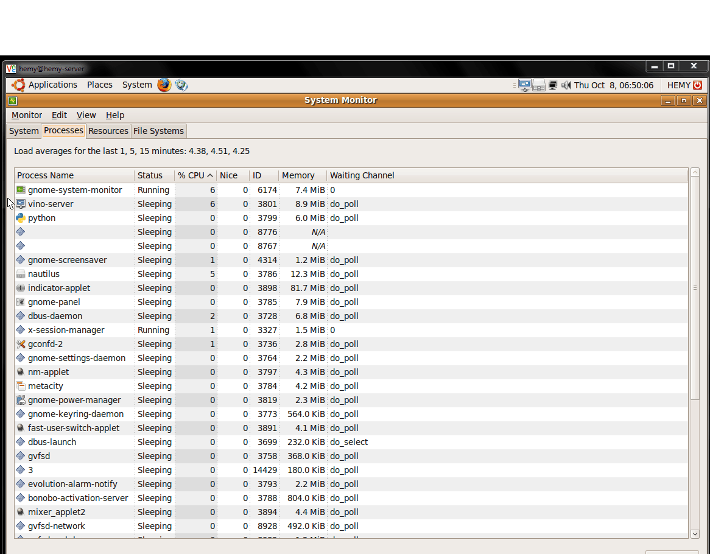Select the bonobo-activation-server process row
This screenshot has height=554, width=710.
[x=351, y=498]
